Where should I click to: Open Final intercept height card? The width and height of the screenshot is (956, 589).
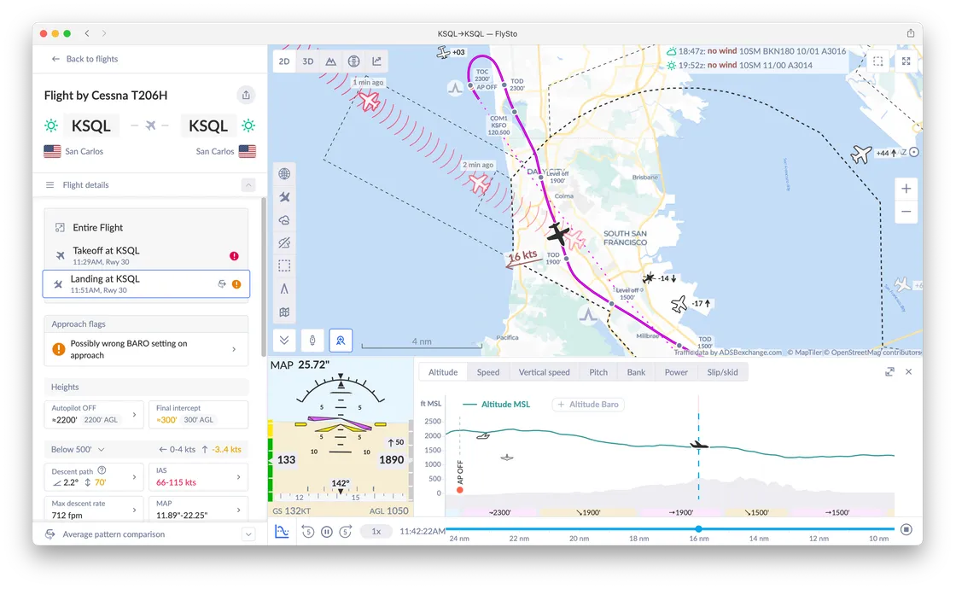198,415
